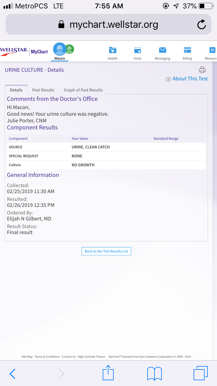Image resolution: width=217 pixels, height=386 pixels.
Task: Click the printer icon
Action: click(x=202, y=70)
